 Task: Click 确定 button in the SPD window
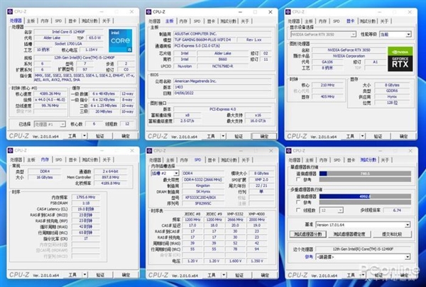(265, 275)
